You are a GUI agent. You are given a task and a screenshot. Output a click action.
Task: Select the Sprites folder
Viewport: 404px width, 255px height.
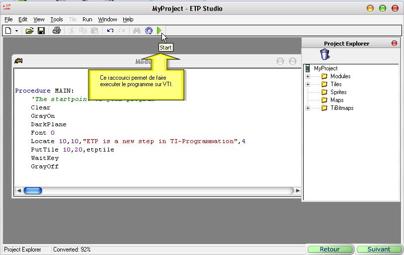[338, 92]
